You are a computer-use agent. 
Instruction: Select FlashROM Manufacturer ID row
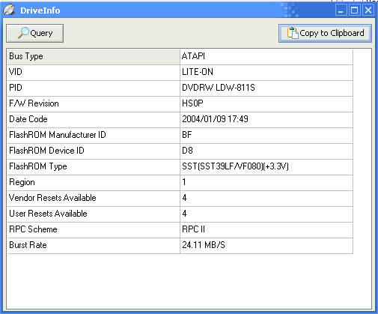coord(180,135)
